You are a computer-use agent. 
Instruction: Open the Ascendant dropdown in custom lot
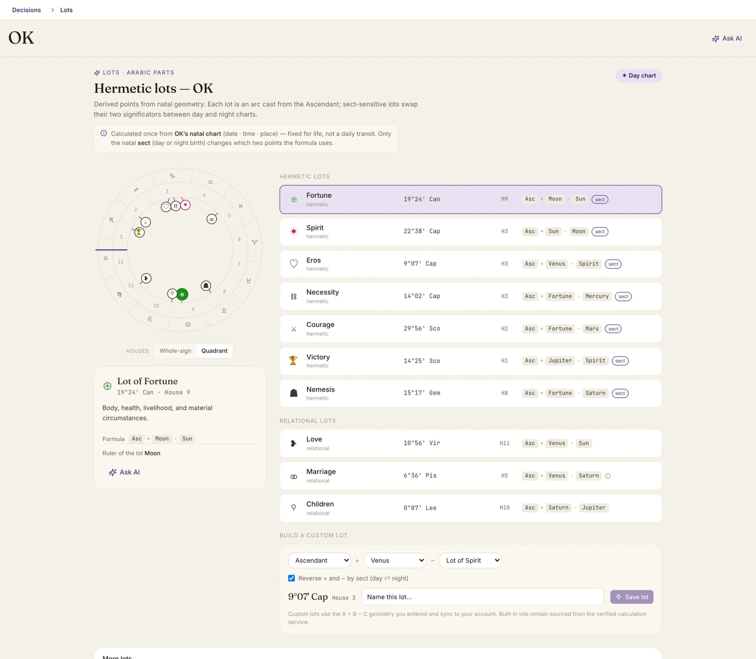click(x=320, y=560)
